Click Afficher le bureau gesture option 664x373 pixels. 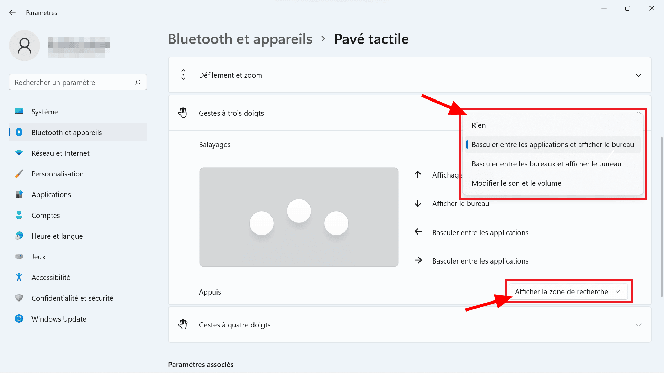pos(461,203)
